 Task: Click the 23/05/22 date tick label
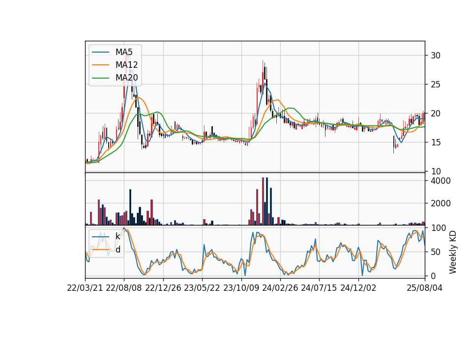(x=202, y=288)
